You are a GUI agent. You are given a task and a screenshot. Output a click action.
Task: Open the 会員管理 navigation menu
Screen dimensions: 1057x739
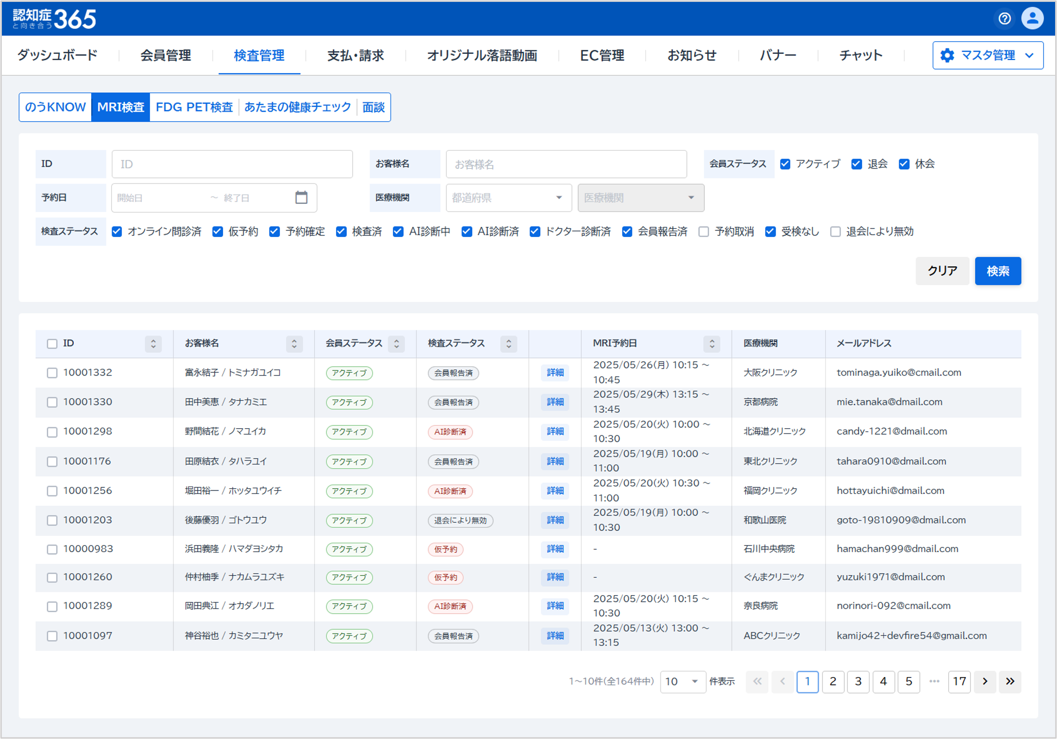[165, 55]
